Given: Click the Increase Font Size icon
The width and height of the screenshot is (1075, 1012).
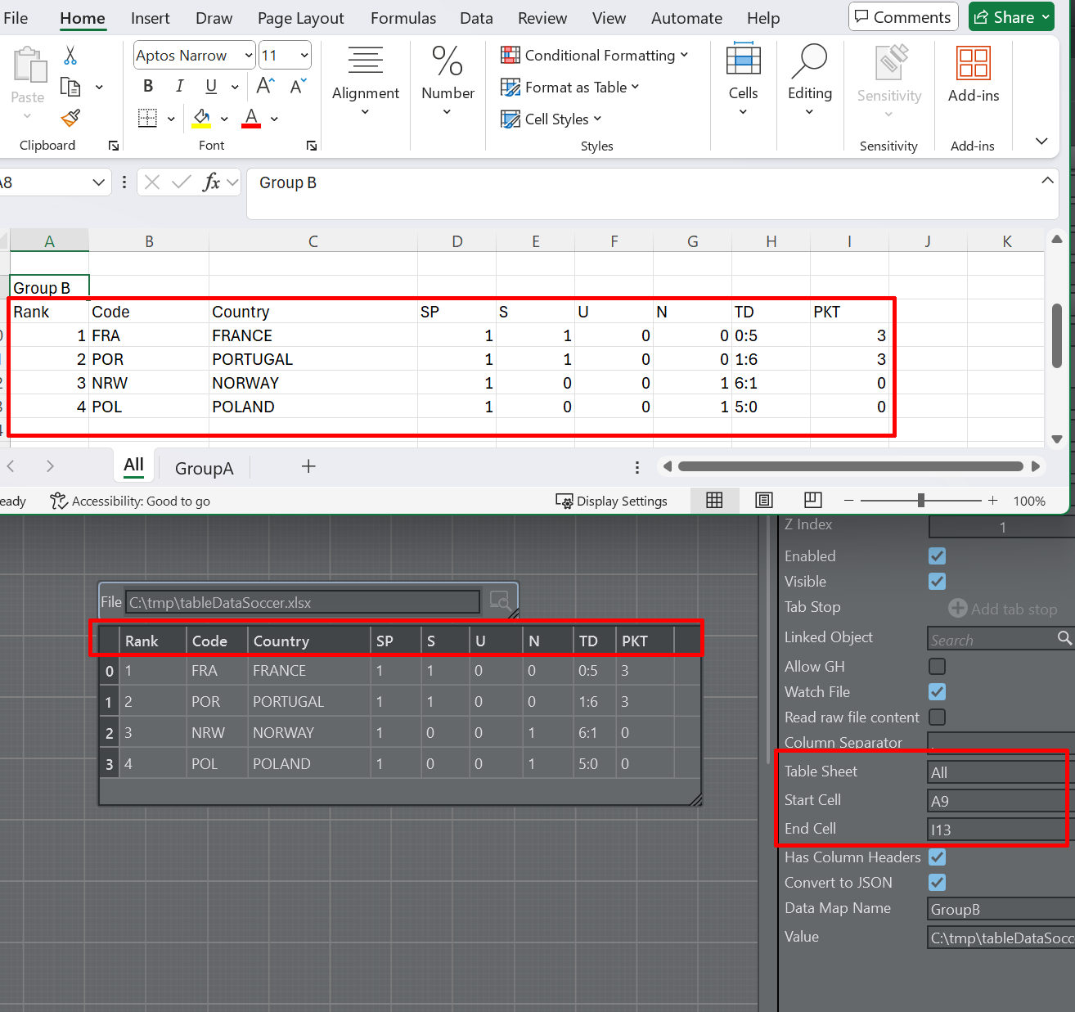Looking at the screenshot, I should tap(265, 86).
